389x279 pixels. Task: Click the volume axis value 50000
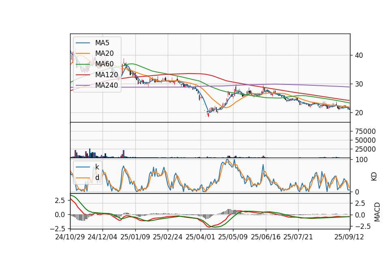coord(365,140)
